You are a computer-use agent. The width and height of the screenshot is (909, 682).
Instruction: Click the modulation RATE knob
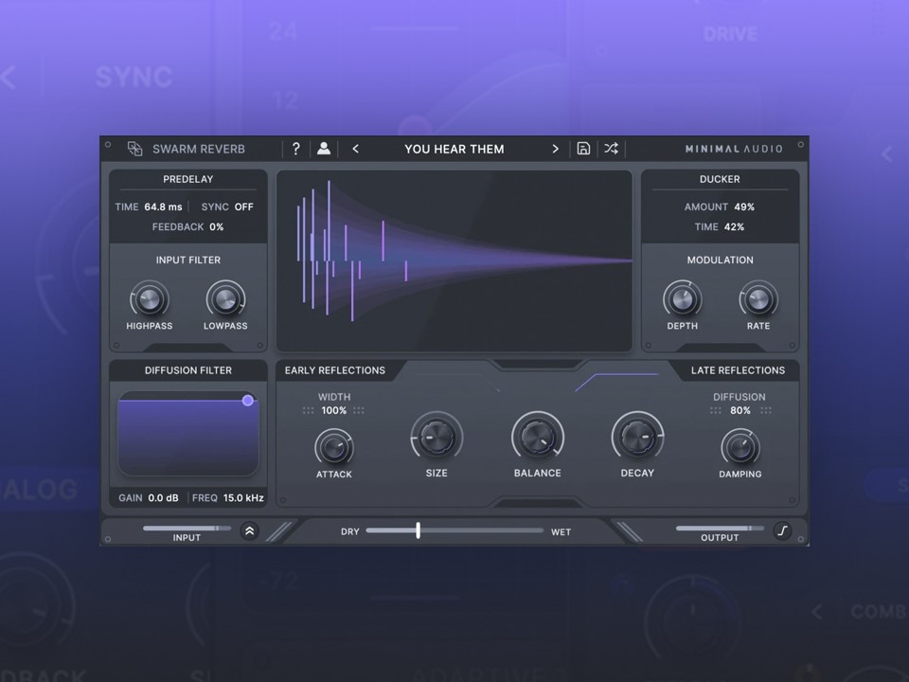click(x=758, y=299)
